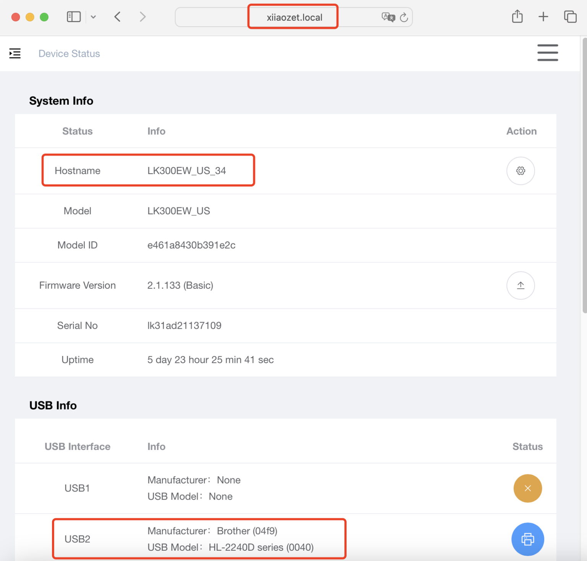This screenshot has width=587, height=561.
Task: Open the hostname settings gear
Action: click(x=520, y=171)
